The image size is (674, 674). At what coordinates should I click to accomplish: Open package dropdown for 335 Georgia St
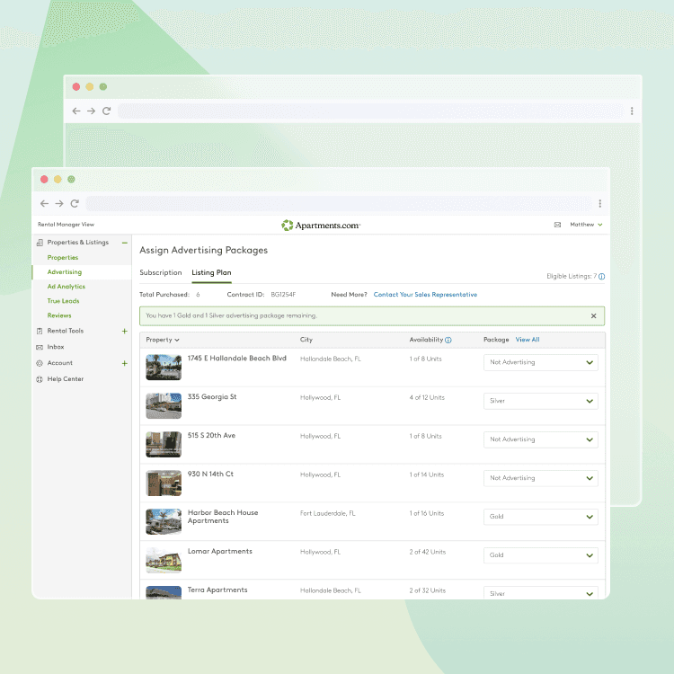541,401
